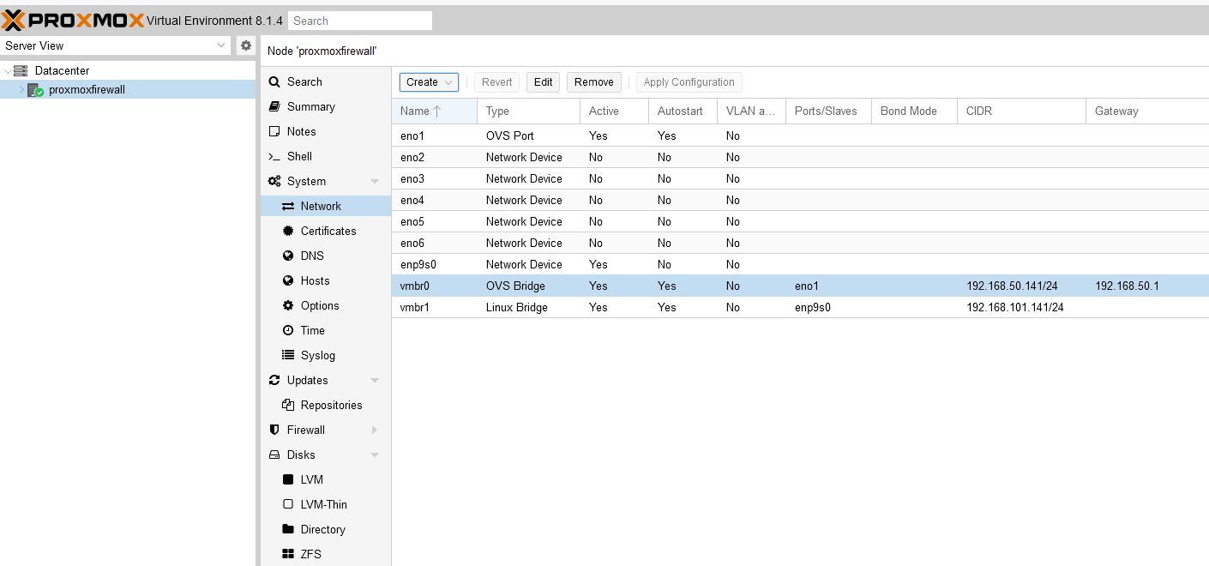The height and width of the screenshot is (566, 1209).
Task: Click the Repositories files icon
Action: point(288,405)
